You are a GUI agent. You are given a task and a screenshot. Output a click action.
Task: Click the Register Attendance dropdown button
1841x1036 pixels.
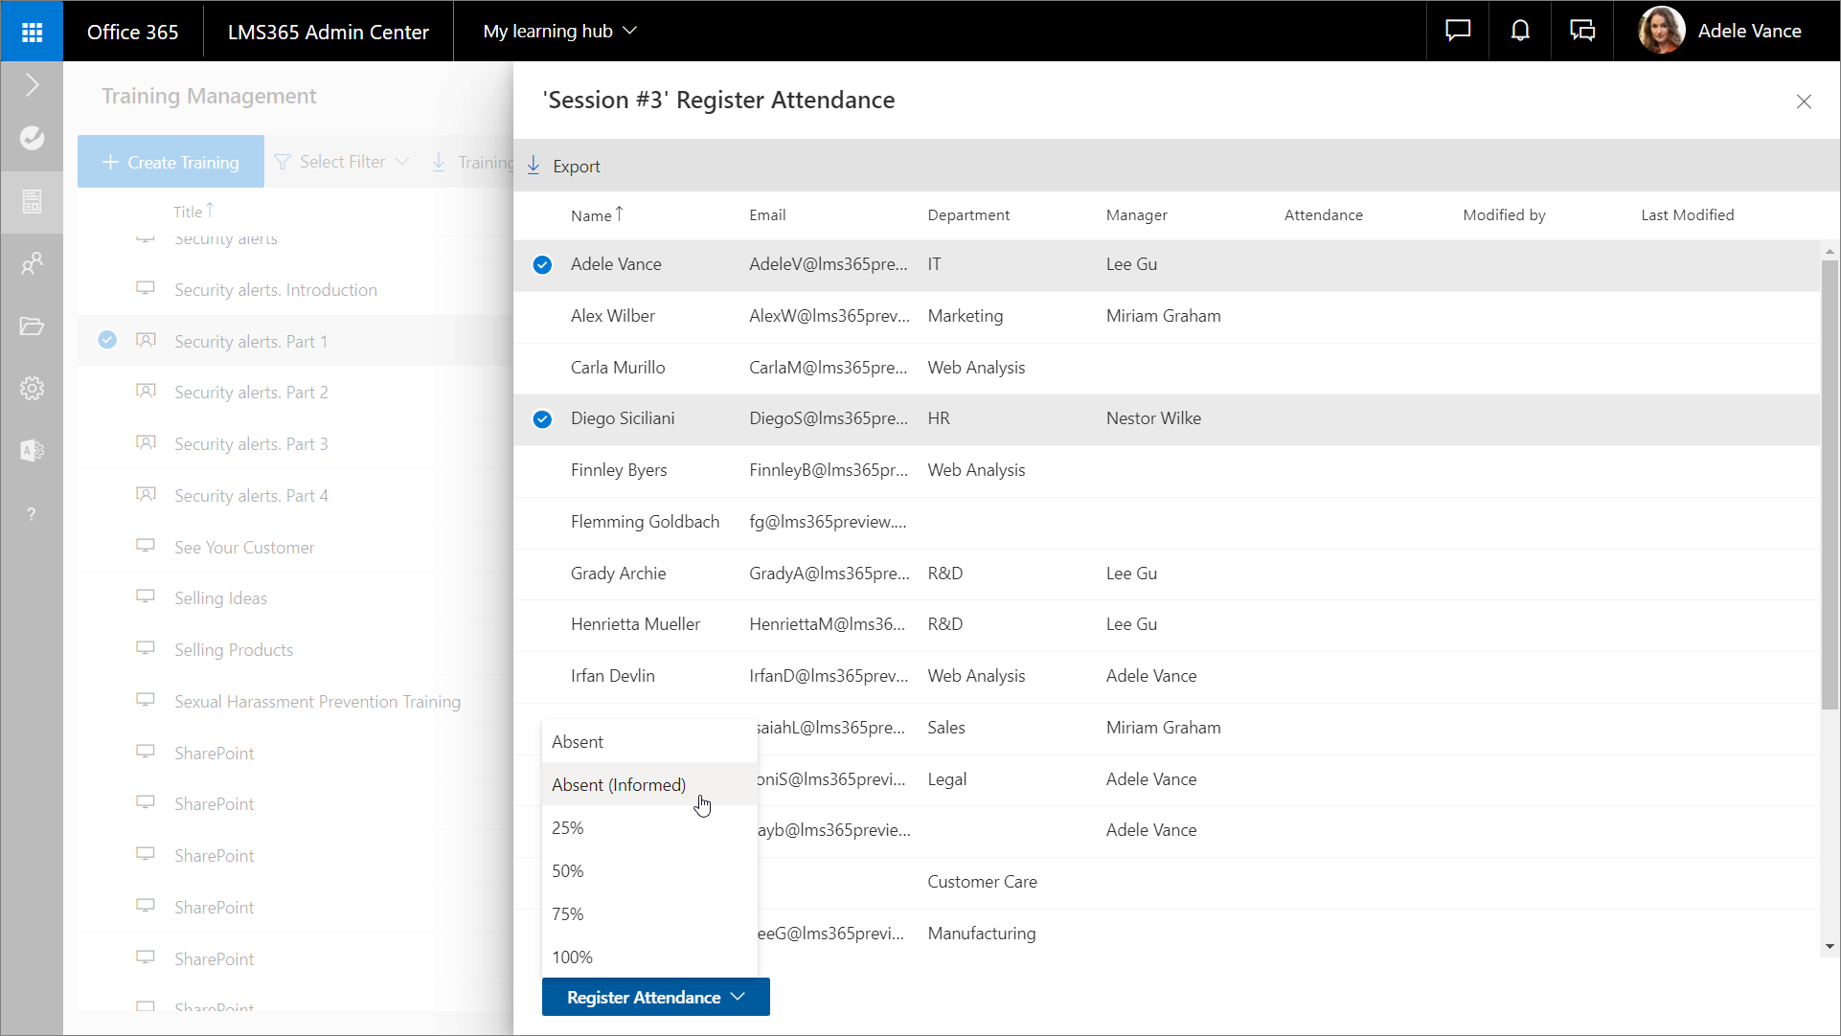coord(655,997)
